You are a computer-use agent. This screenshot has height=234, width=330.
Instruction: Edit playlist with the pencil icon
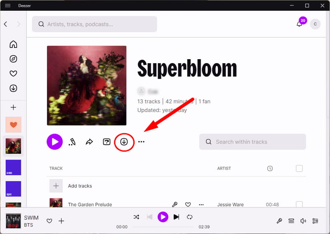[72, 142]
